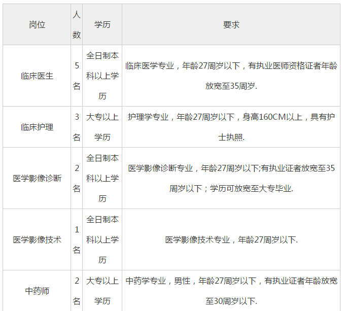Click the 1名 headcount cell
342x311 pixels.
point(77,239)
